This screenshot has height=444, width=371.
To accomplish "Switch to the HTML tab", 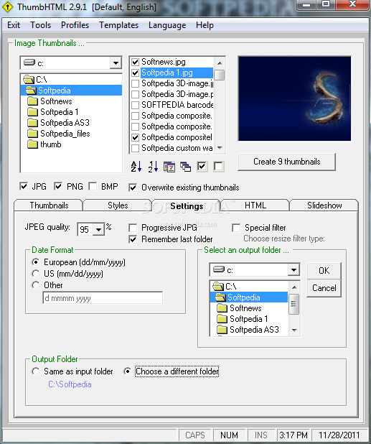I will [x=255, y=205].
